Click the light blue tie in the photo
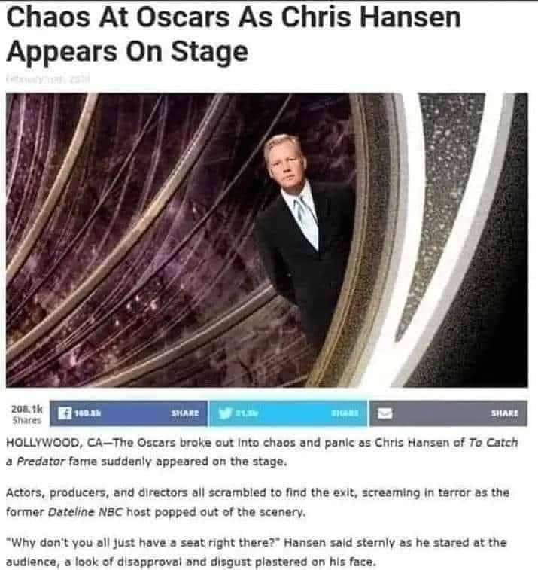The height and width of the screenshot is (570, 538). coord(306,221)
